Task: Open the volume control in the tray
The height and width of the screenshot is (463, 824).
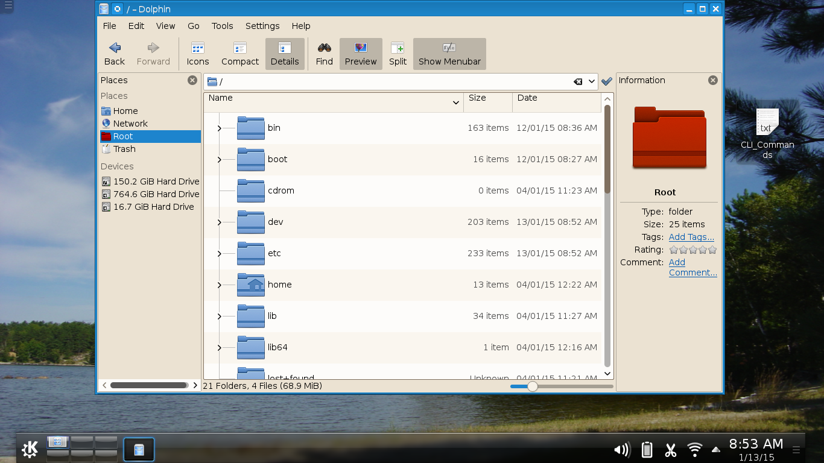Action: click(621, 450)
